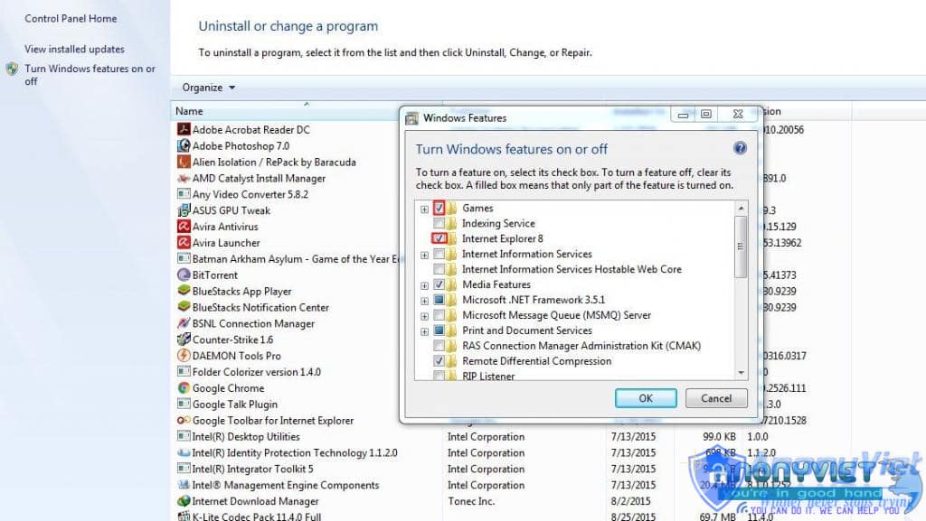Screen dimensions: 926x521
Task: Click the Counter-Strike 1.6 icon
Action: [x=184, y=340]
